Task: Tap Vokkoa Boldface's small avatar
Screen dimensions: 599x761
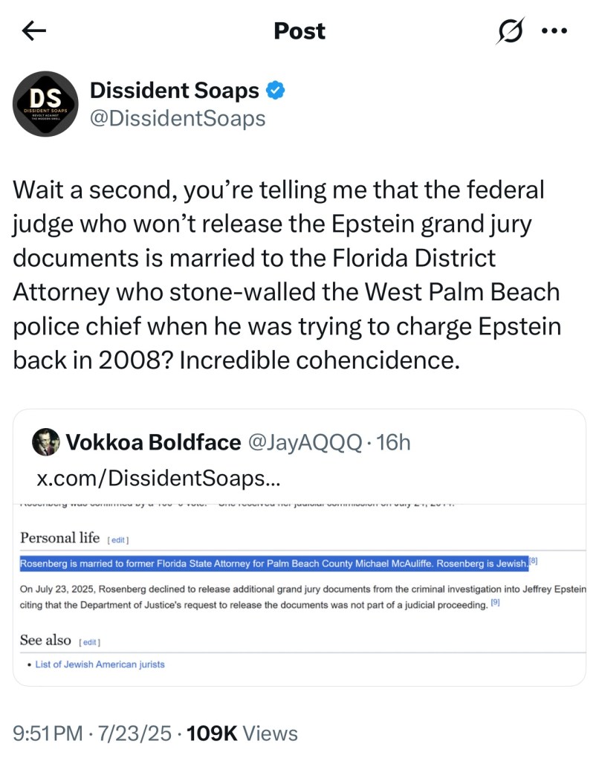Action: click(45, 443)
